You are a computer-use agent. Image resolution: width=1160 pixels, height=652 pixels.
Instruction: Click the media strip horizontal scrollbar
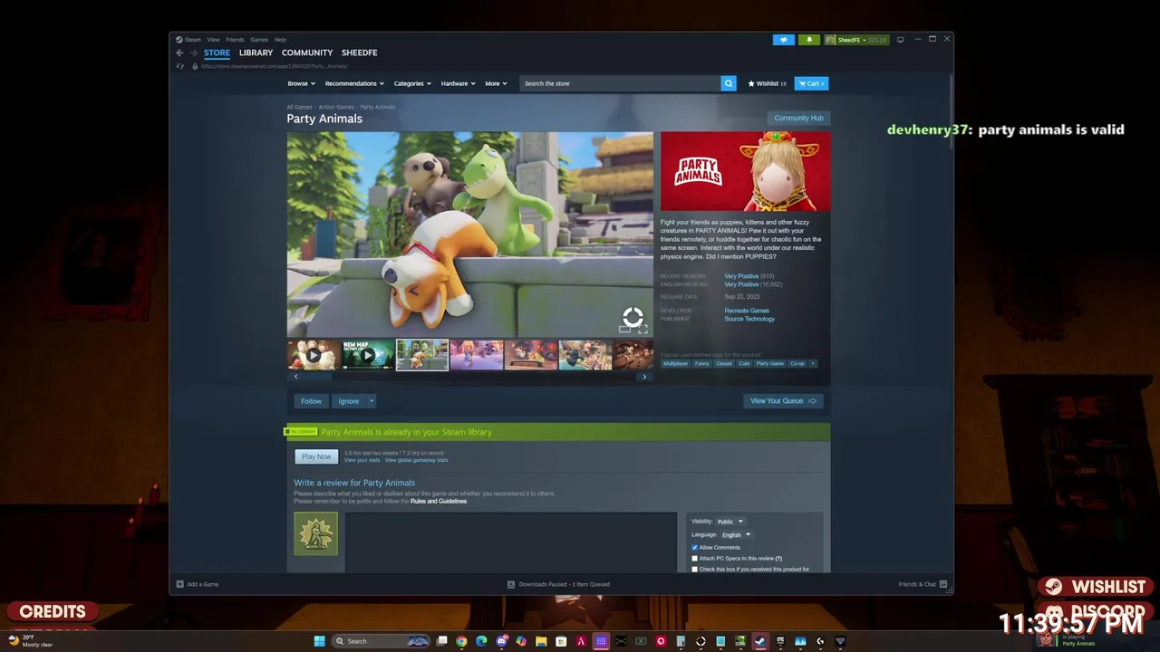pos(469,377)
